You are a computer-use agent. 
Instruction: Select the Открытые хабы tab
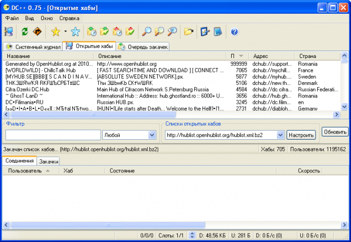(x=89, y=46)
